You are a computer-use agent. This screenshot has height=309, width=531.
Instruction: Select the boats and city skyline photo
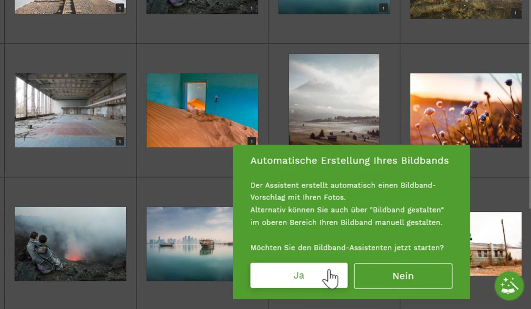tap(190, 244)
